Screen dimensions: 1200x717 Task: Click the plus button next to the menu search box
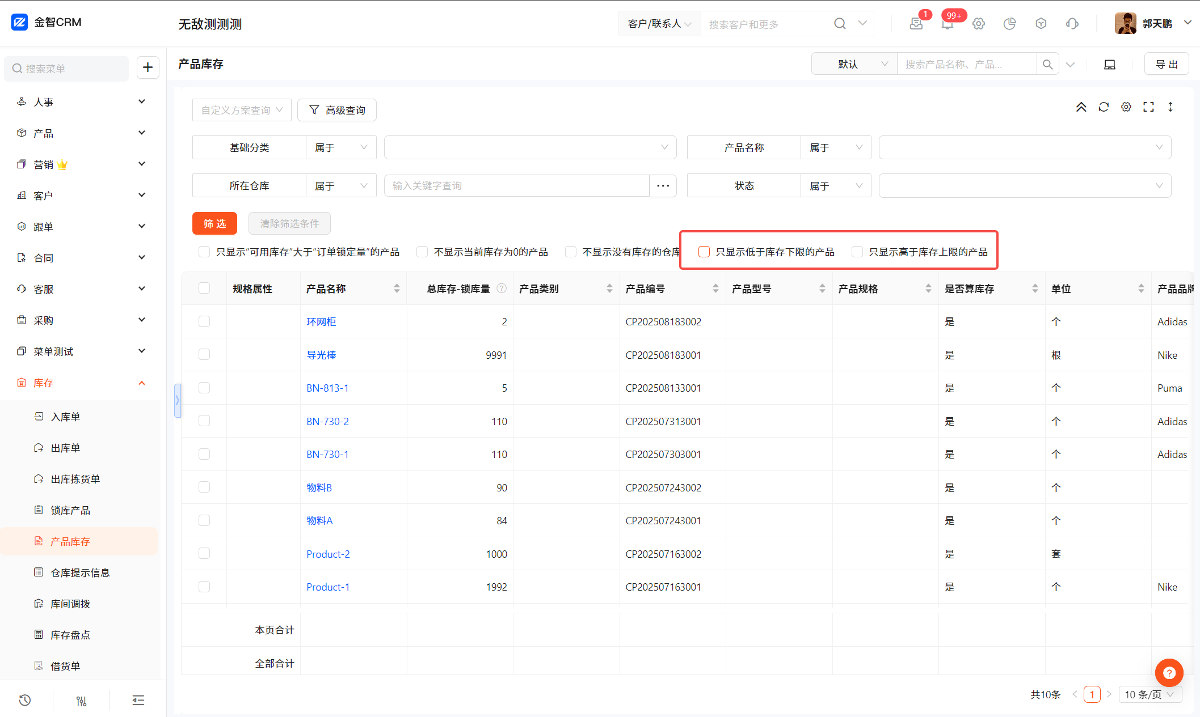tap(148, 67)
